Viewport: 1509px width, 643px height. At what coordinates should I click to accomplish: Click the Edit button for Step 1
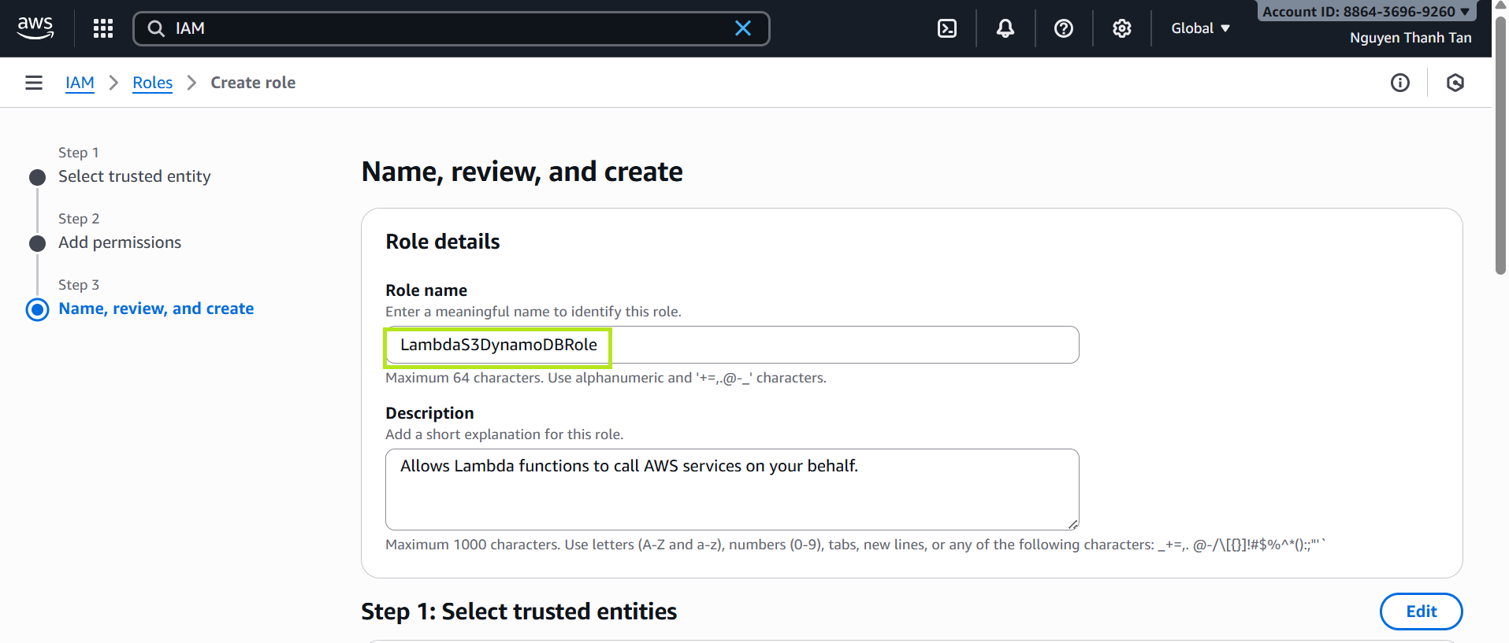click(1421, 612)
